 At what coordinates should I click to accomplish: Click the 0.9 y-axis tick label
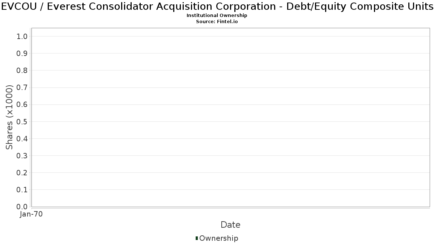pos(22,53)
